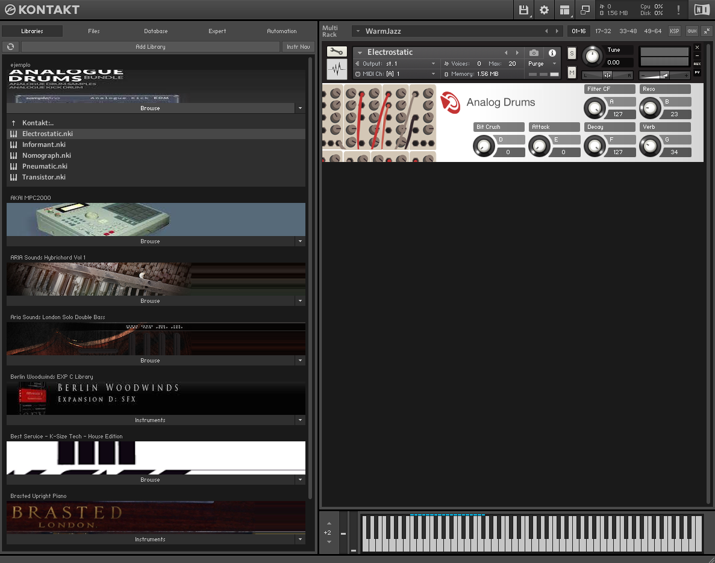715x563 pixels.
Task: Toggle the Mute (M) button on Electrostatic
Action: pyautogui.click(x=572, y=72)
